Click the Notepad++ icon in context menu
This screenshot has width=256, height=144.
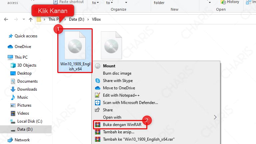[97, 95]
